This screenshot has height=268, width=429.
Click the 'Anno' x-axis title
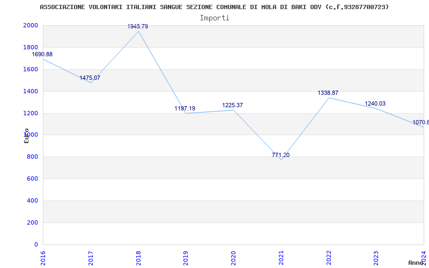click(415, 263)
